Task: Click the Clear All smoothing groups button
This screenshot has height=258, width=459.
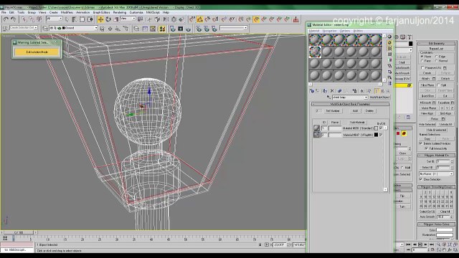Action: coord(445,211)
